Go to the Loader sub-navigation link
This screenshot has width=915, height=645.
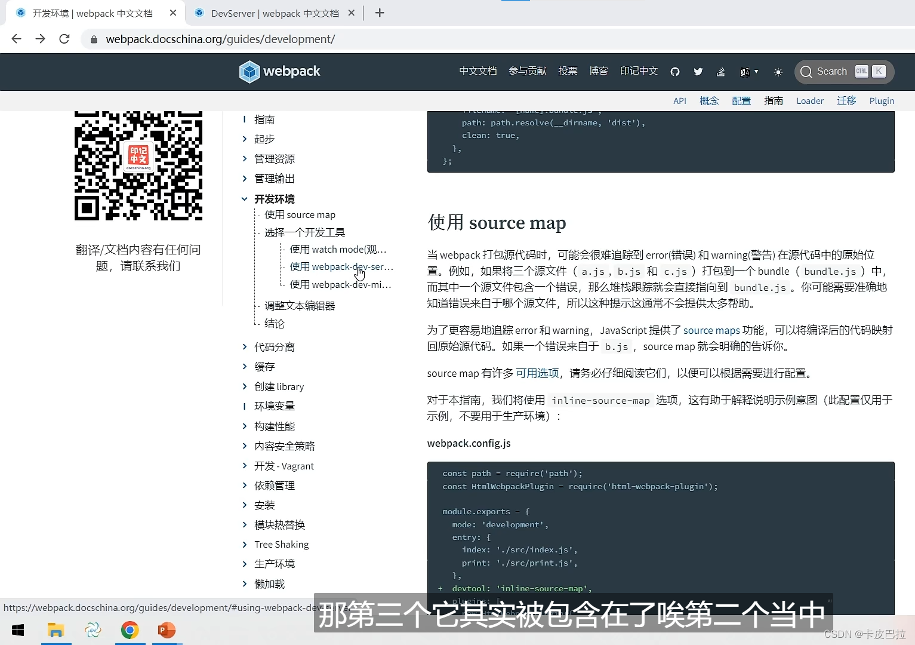tap(810, 101)
